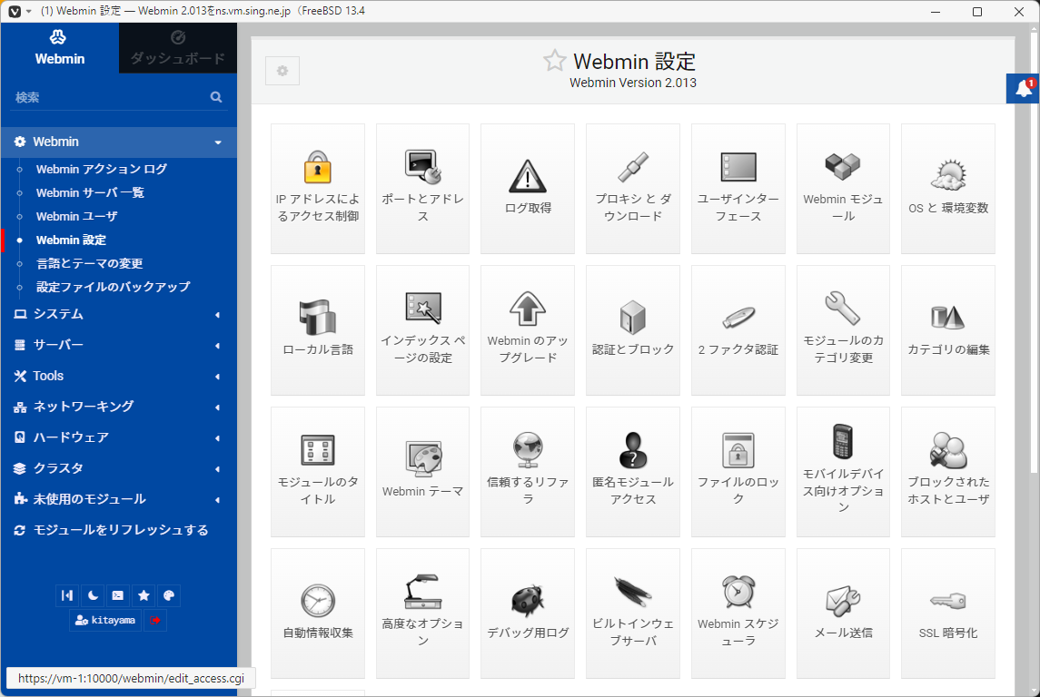
Task: Expand the ハードウェア category
Action: coord(119,437)
